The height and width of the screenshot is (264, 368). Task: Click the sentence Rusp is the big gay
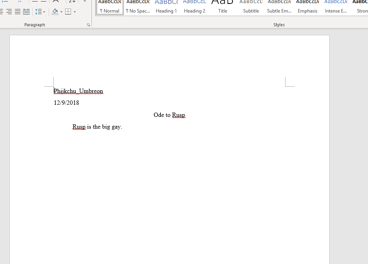(x=97, y=127)
